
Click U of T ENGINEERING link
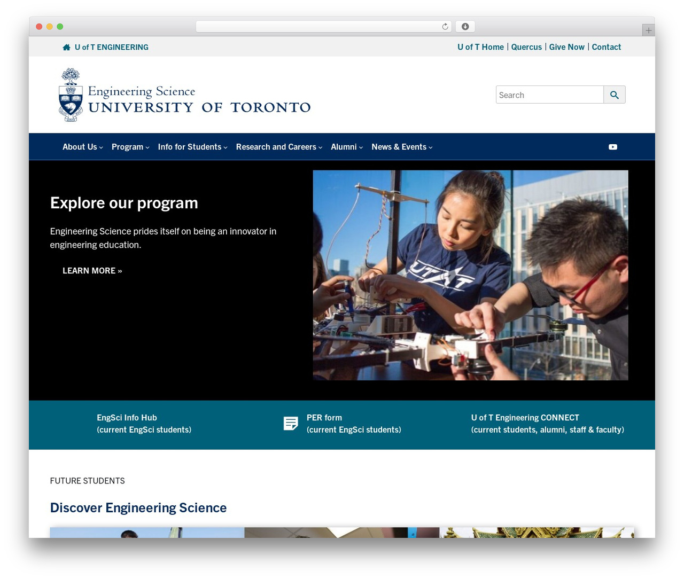pyautogui.click(x=112, y=48)
